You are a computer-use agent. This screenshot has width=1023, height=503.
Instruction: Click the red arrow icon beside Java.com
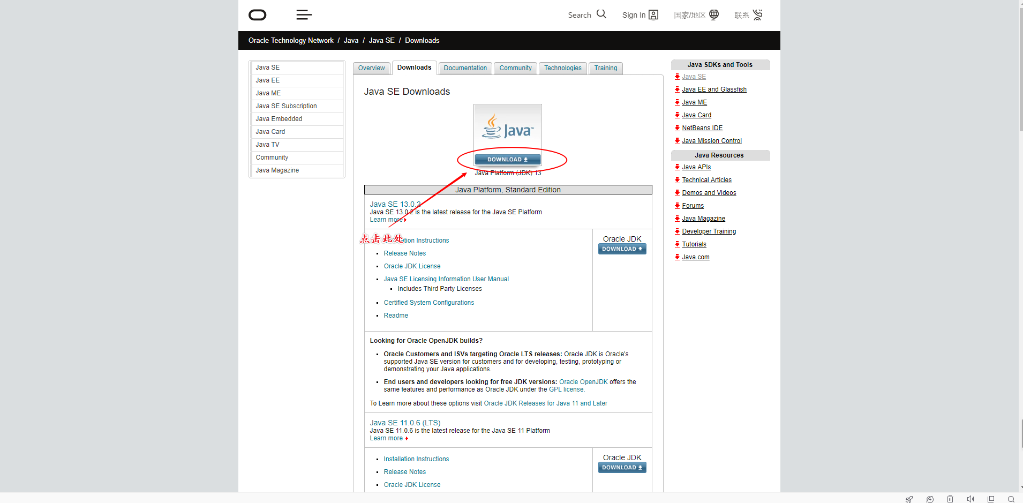click(x=677, y=257)
